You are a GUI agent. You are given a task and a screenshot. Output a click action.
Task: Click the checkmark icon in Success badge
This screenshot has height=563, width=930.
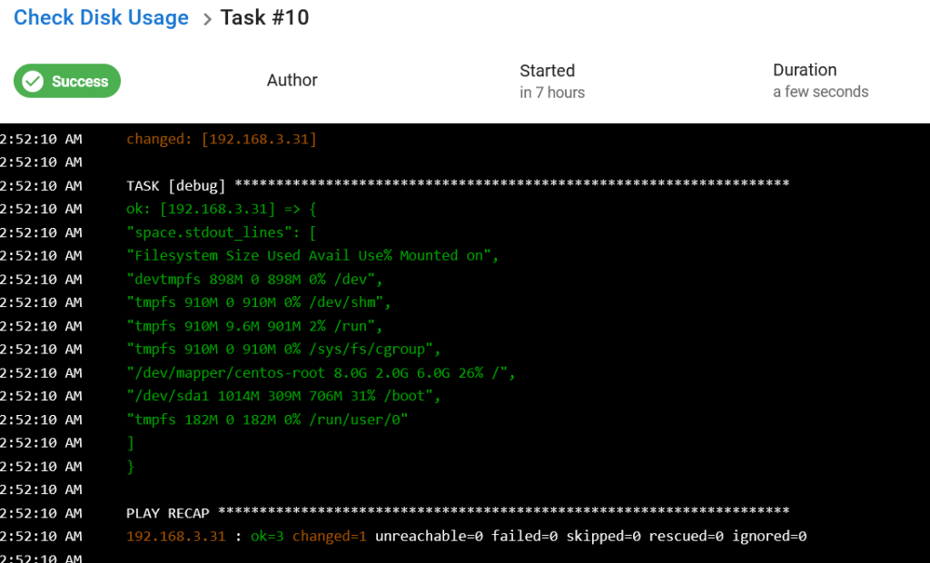click(33, 82)
